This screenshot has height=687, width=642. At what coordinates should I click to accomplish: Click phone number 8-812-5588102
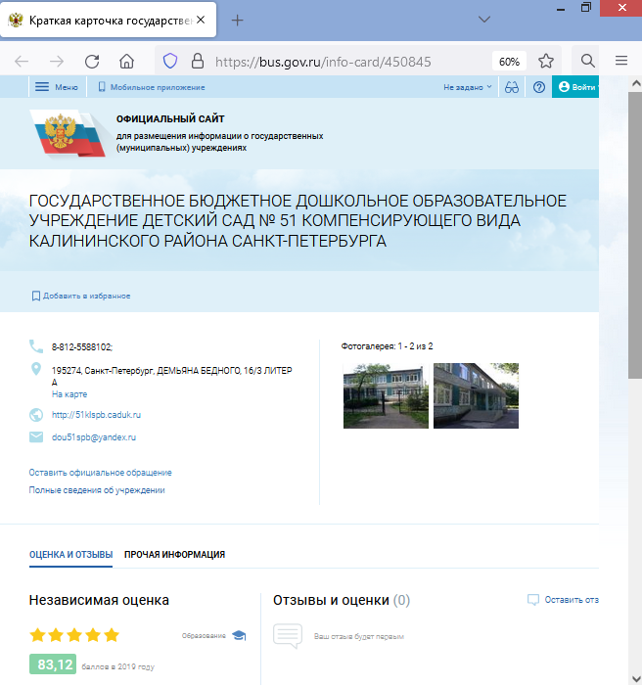click(81, 347)
